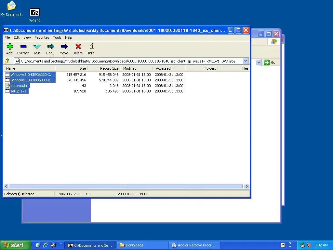
Task: Close the background Downloads window
Action: [x=276, y=34]
